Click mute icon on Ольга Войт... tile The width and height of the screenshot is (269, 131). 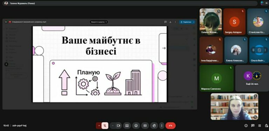coord(259,50)
